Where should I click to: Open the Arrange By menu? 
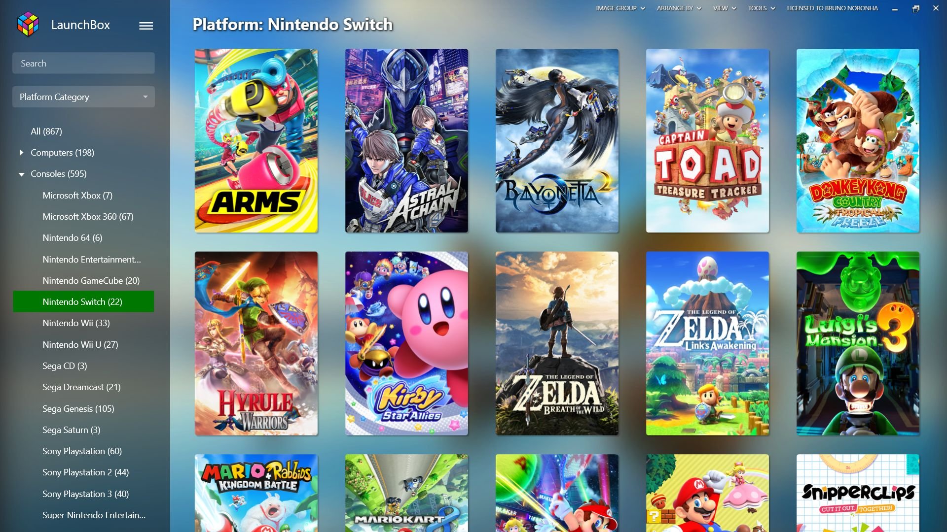(679, 8)
